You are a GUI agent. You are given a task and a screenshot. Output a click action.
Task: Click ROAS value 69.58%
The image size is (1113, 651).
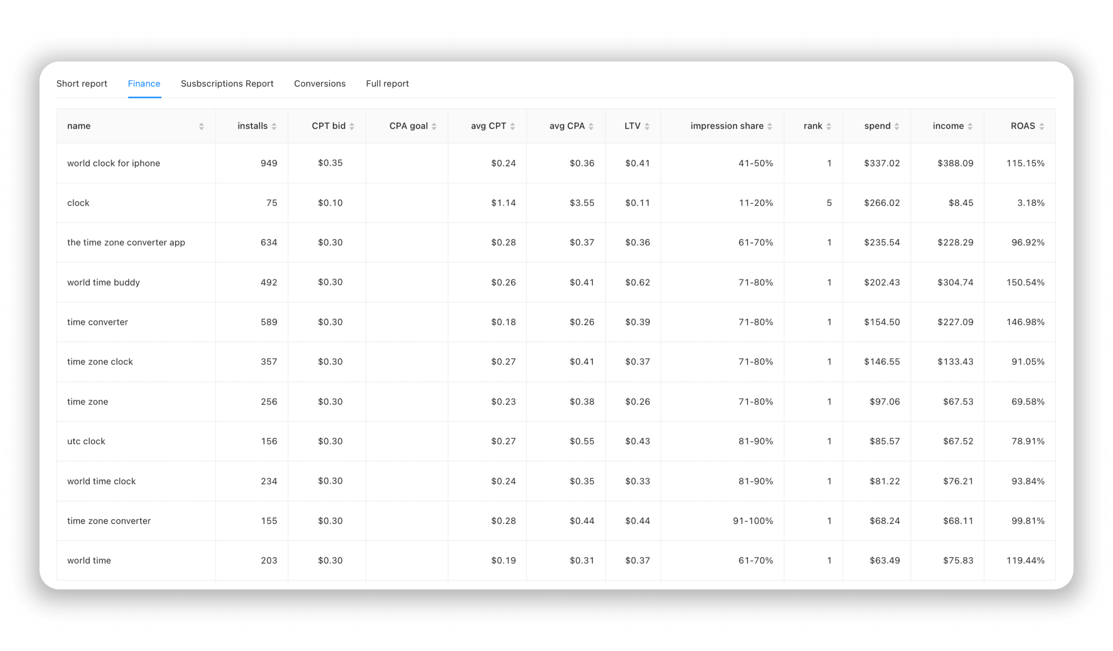coord(1028,401)
